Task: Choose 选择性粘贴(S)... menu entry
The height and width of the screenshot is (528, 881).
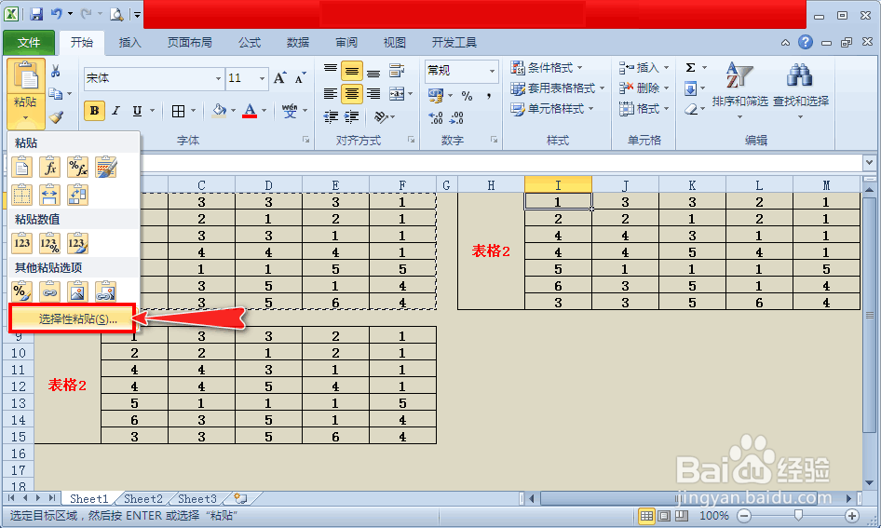Action: pyautogui.click(x=72, y=319)
